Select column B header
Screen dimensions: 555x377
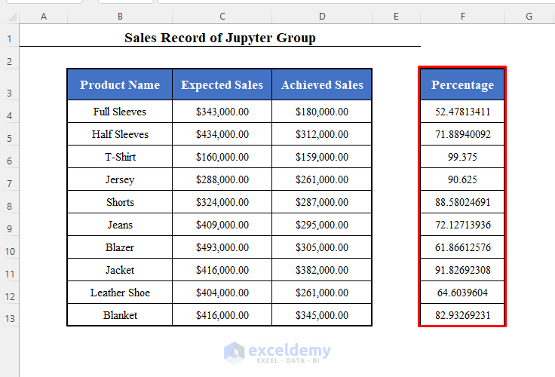pos(119,17)
